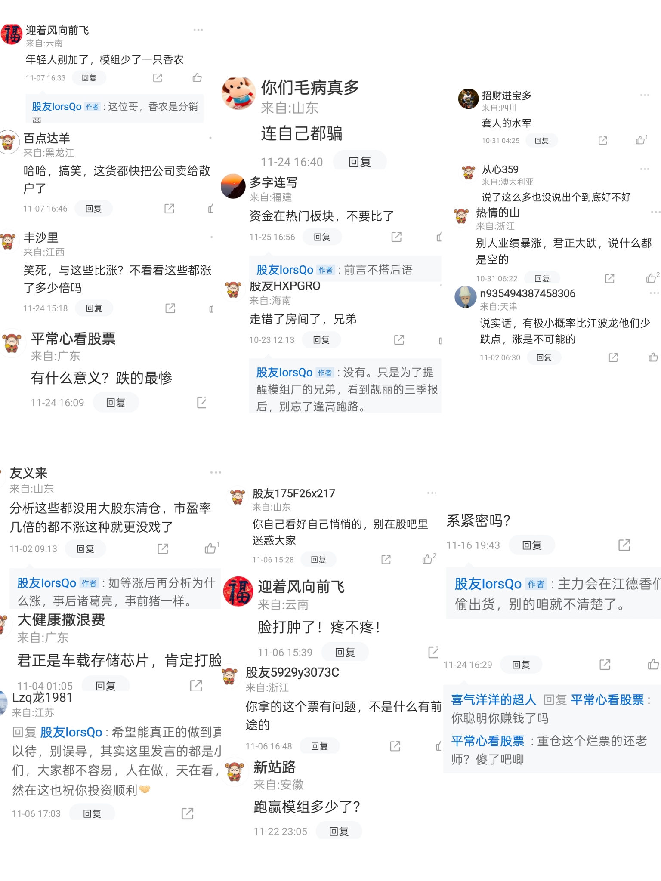Reply to 新站路's 跑赢模组 comment
The width and height of the screenshot is (661, 881).
pos(339,831)
